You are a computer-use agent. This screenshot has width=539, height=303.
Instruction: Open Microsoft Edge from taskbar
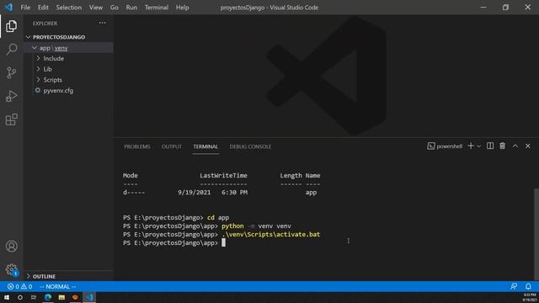pos(48,297)
